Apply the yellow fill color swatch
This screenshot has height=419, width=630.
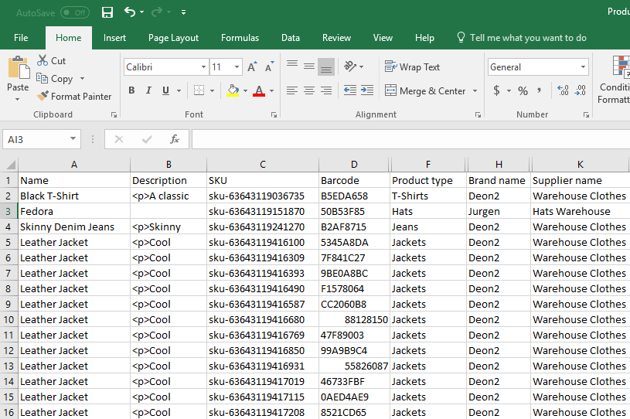[233, 90]
